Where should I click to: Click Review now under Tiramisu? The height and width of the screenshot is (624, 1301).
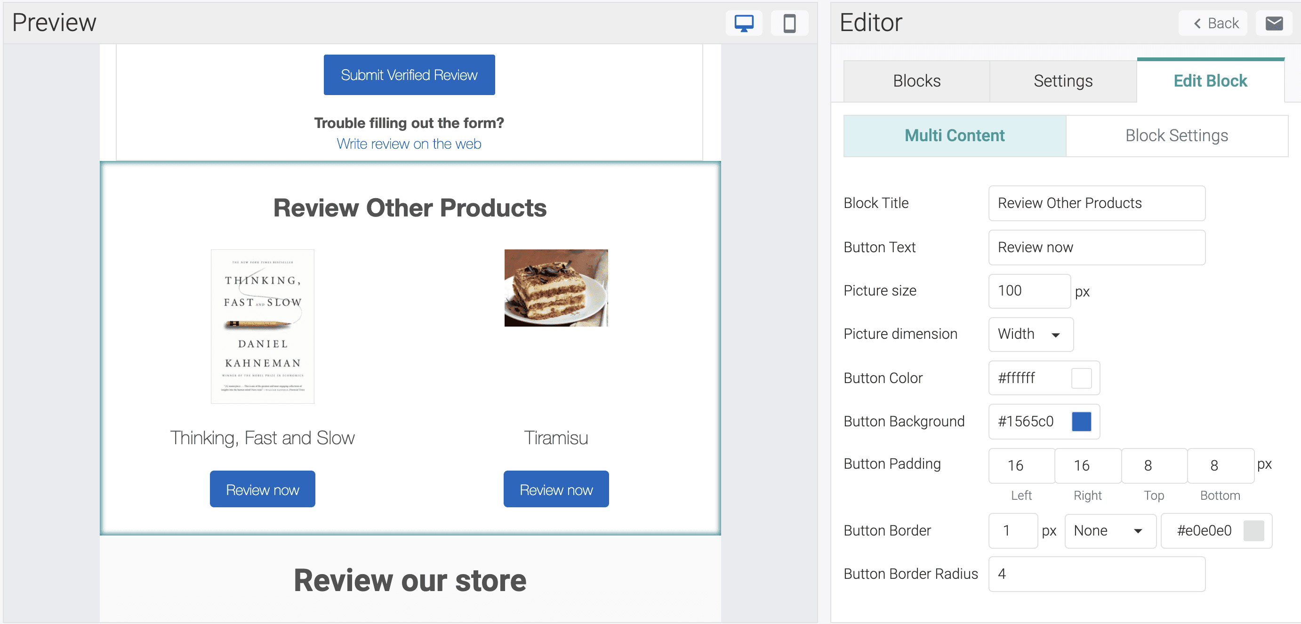(555, 488)
